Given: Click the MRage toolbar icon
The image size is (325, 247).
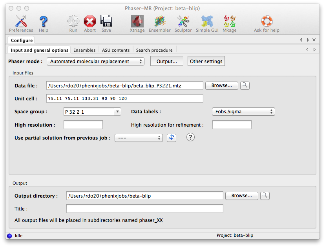Looking at the screenshot, I should pyautogui.click(x=230, y=22).
